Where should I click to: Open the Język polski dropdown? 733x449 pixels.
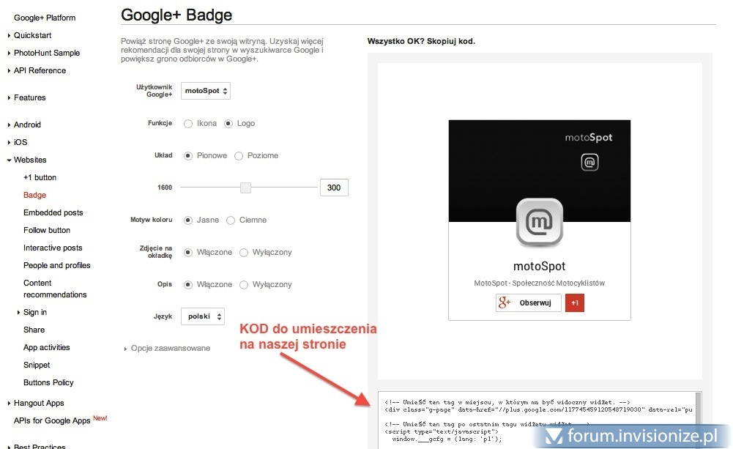[202, 316]
